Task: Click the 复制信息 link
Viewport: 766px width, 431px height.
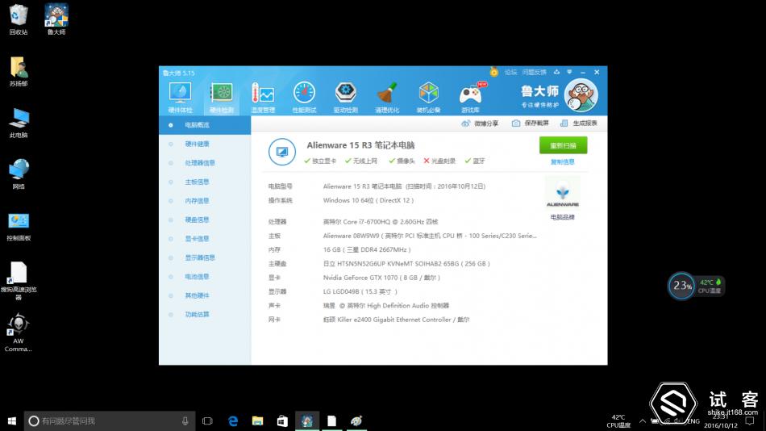Action: pyautogui.click(x=562, y=161)
